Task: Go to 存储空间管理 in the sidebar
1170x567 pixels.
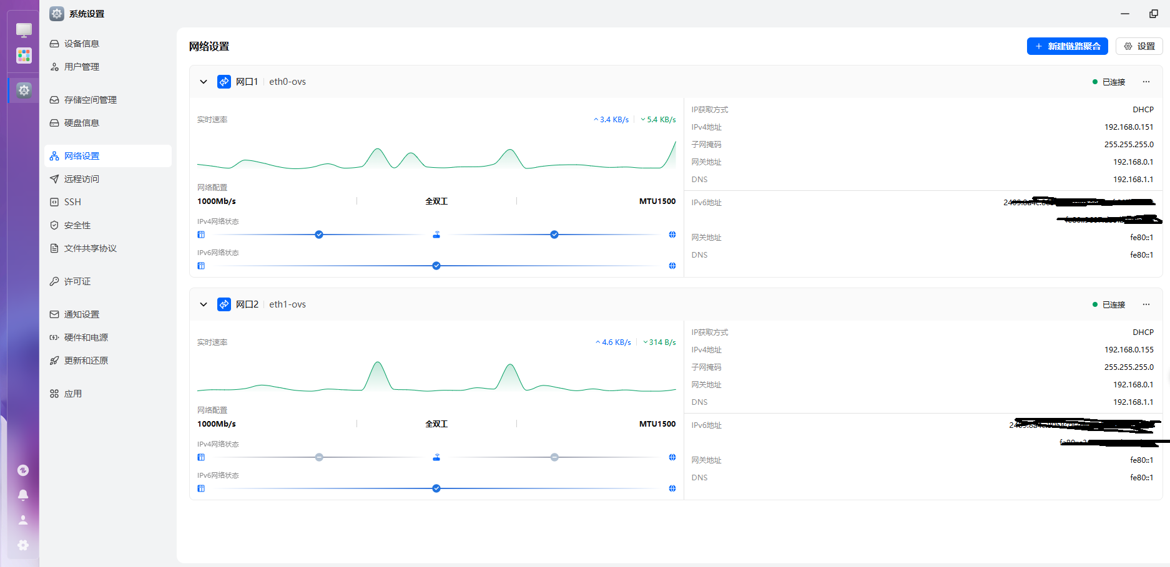Action: coord(90,100)
